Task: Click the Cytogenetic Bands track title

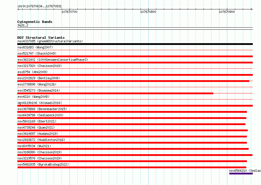Action: 35,22
